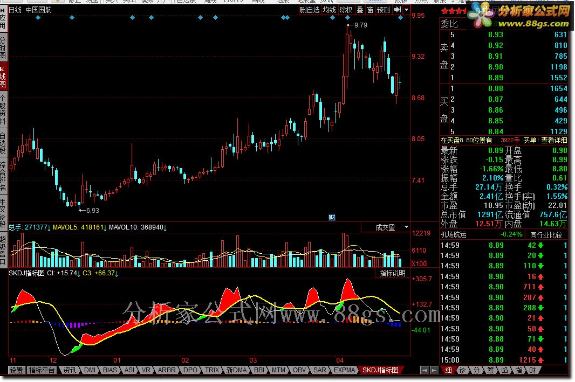Jump to latest bar arrow icon
The width and height of the screenshot is (575, 382).
[x=398, y=10]
